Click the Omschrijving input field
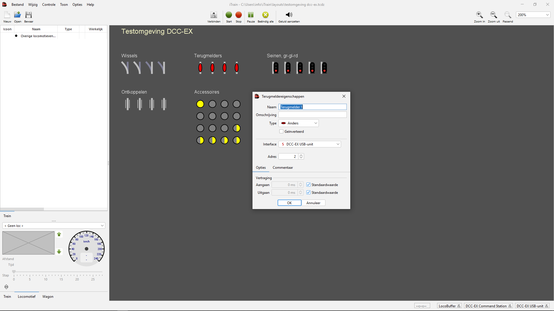The width and height of the screenshot is (554, 311). pyautogui.click(x=312, y=115)
